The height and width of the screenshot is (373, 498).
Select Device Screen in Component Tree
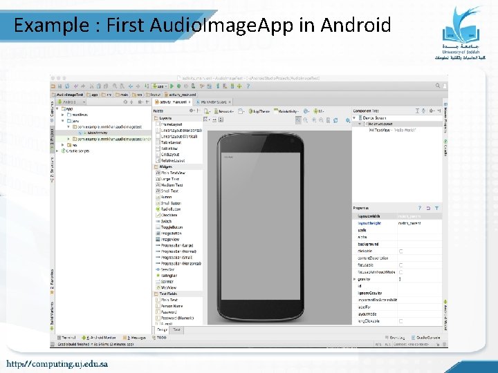[372, 117]
